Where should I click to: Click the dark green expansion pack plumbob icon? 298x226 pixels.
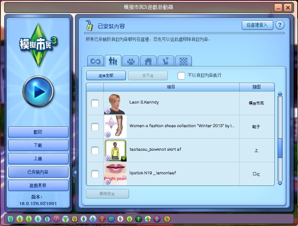(x=139, y=219)
